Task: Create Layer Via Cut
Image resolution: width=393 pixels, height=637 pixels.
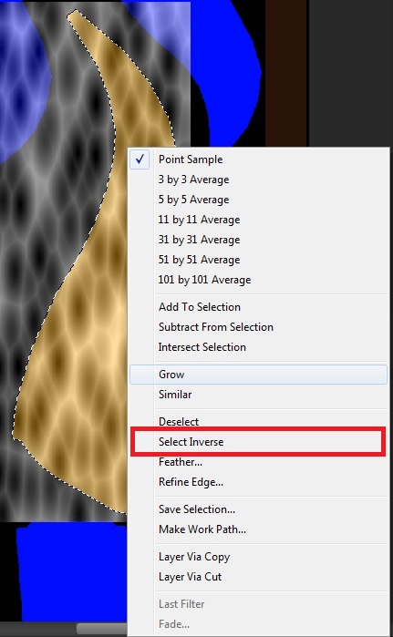Action: click(258, 577)
